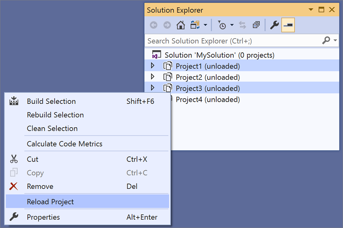
Task: Close the Solution Explorer panel
Action: pyautogui.click(x=332, y=10)
